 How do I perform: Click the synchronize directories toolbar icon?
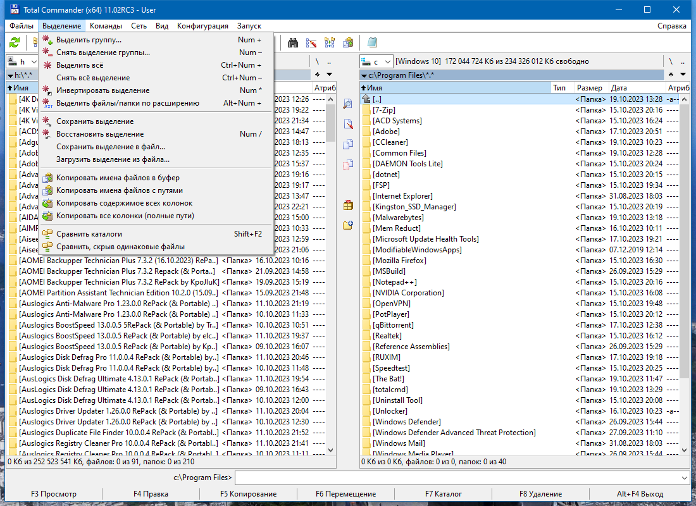(330, 42)
